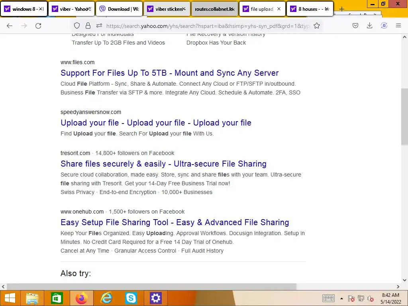This screenshot has height=306, width=408.
Task: Click the 'End-to-end Encryption' text
Action: point(128,192)
